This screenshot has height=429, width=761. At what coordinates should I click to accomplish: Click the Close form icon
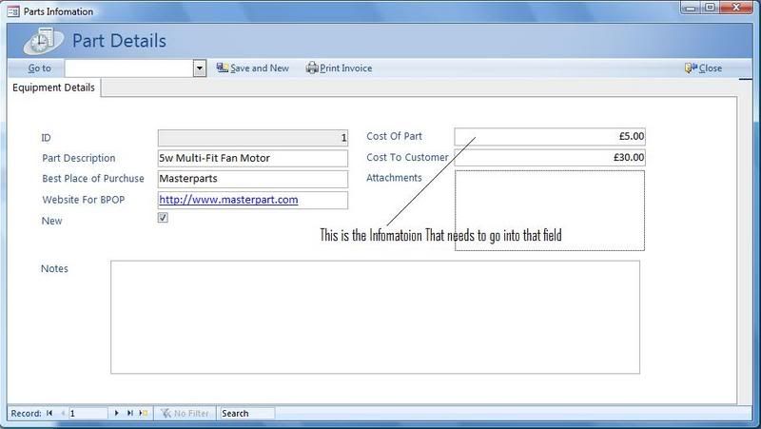click(691, 68)
